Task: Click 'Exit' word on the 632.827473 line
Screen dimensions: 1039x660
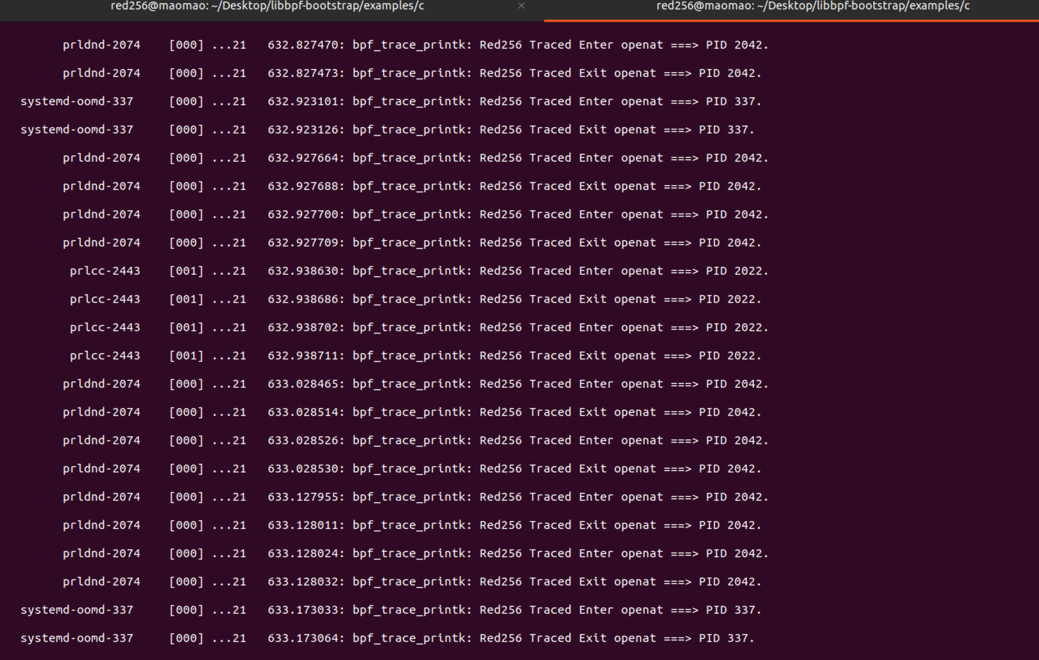Action: tap(593, 73)
